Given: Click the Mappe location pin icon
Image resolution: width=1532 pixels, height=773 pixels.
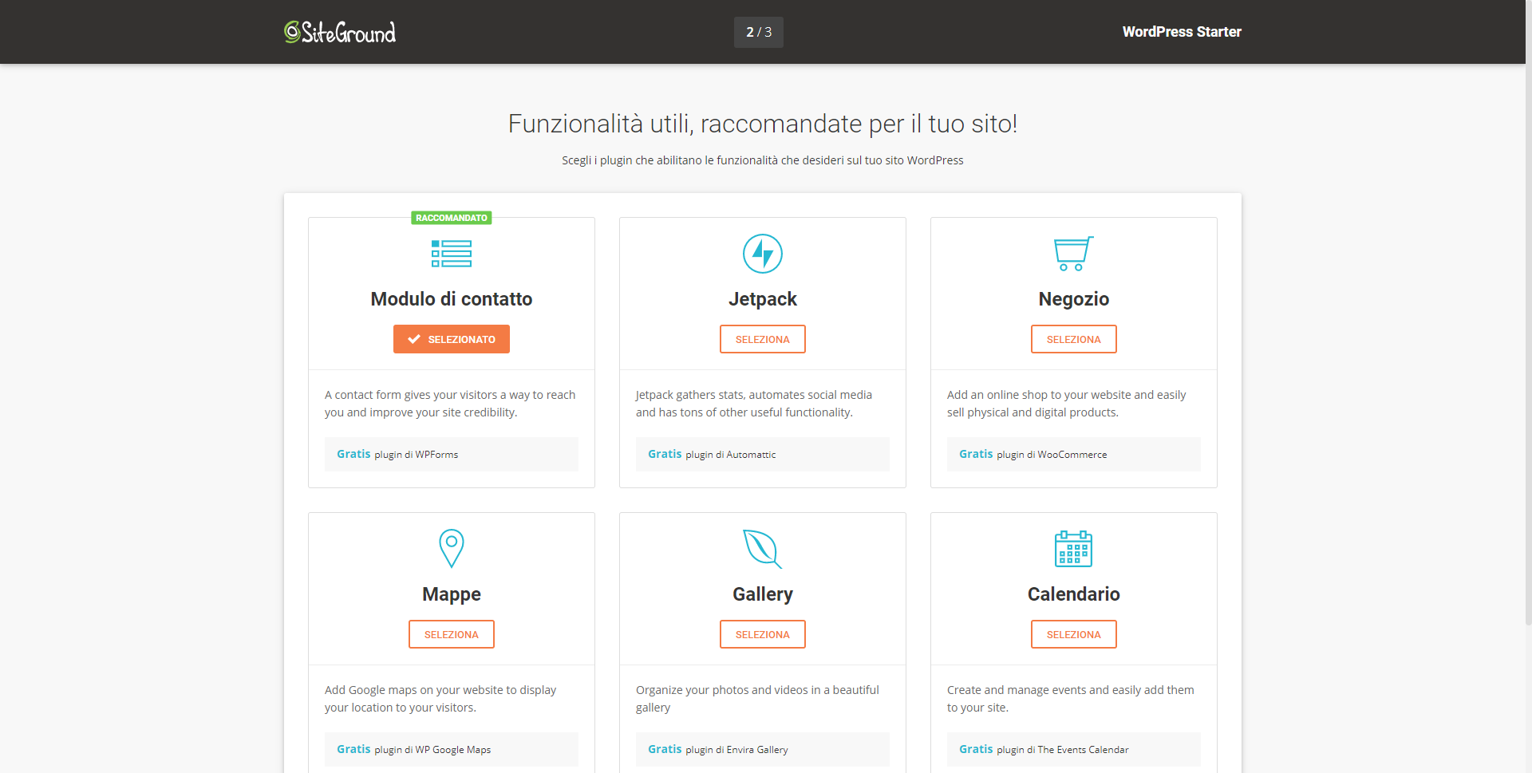Looking at the screenshot, I should (451, 549).
